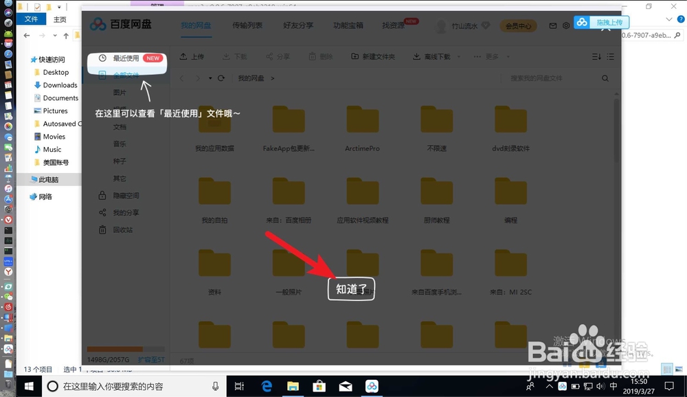687x397 pixels.
Task: Switch to list view icon in the Netdisk toolbar
Action: [x=610, y=56]
